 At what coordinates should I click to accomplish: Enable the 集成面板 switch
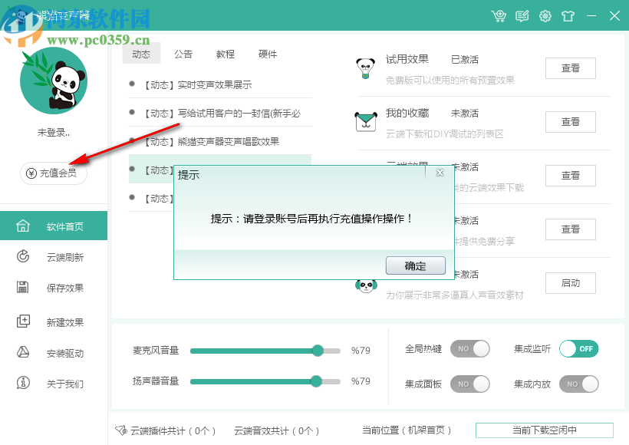[469, 384]
